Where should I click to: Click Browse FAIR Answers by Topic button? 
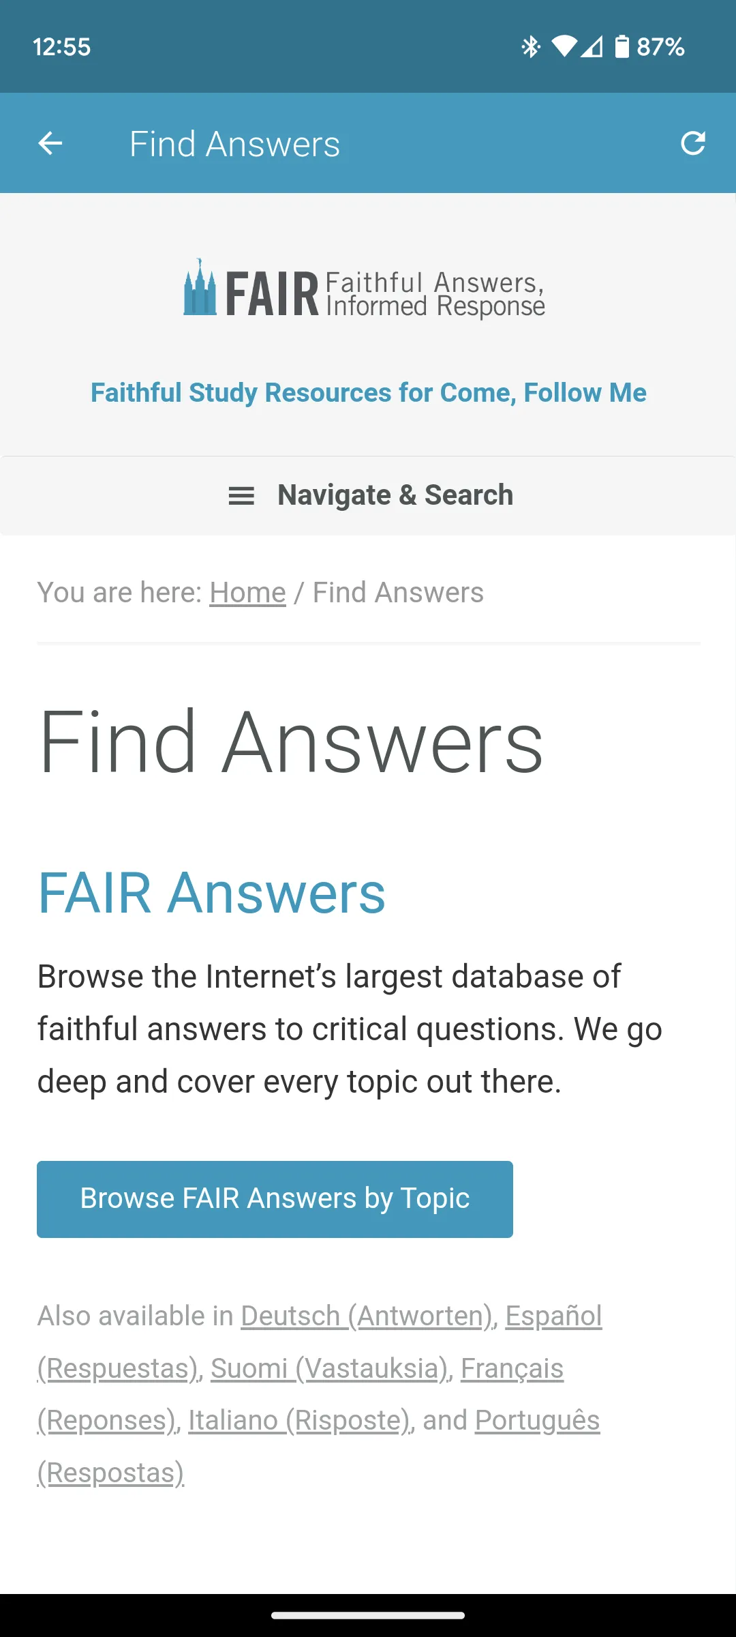click(x=275, y=1199)
